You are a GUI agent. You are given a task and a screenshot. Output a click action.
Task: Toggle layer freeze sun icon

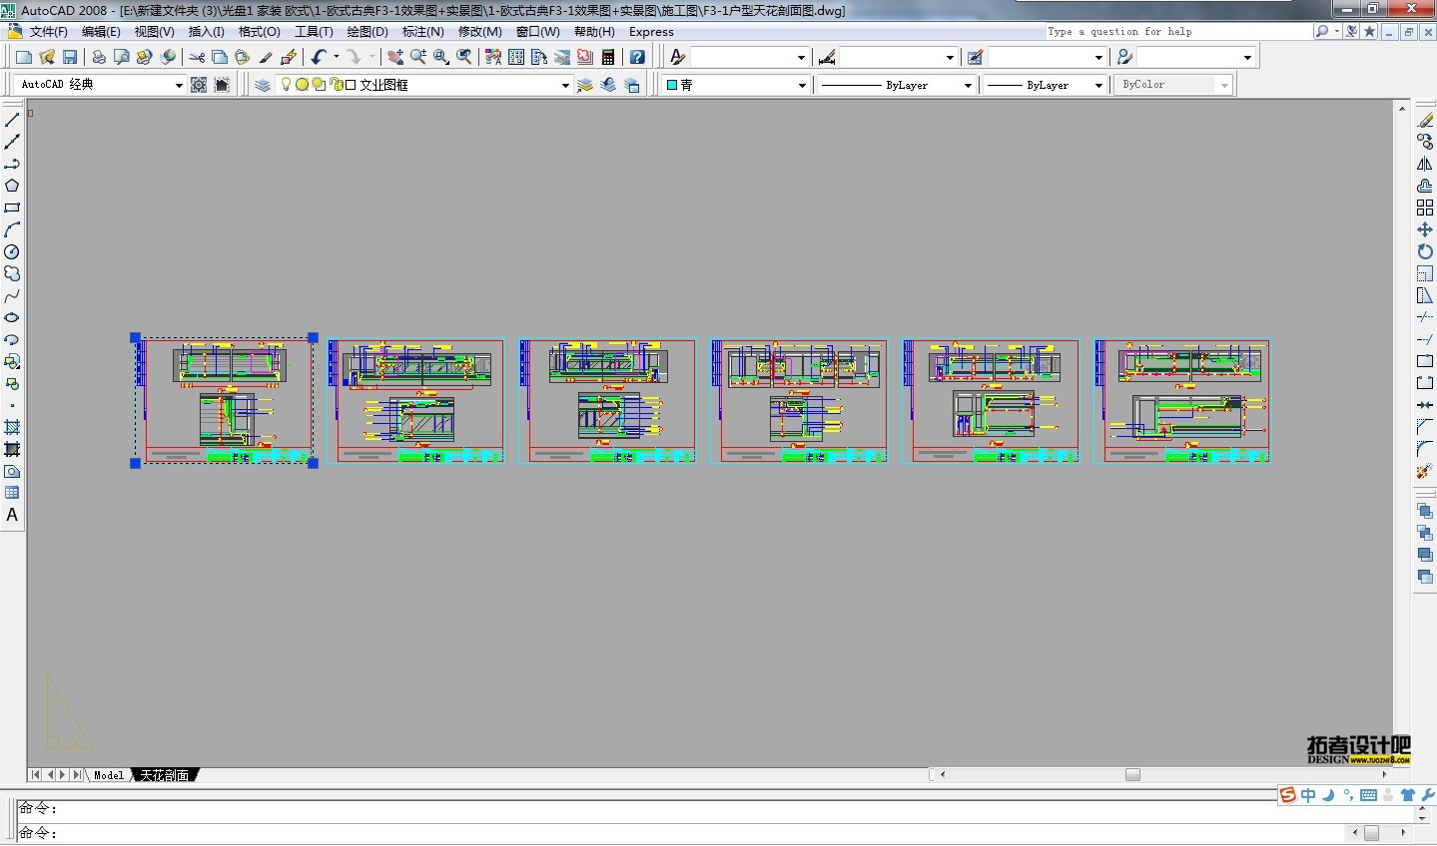pyautogui.click(x=302, y=85)
